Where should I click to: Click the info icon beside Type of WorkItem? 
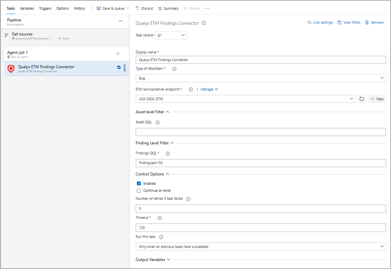pyautogui.click(x=174, y=69)
